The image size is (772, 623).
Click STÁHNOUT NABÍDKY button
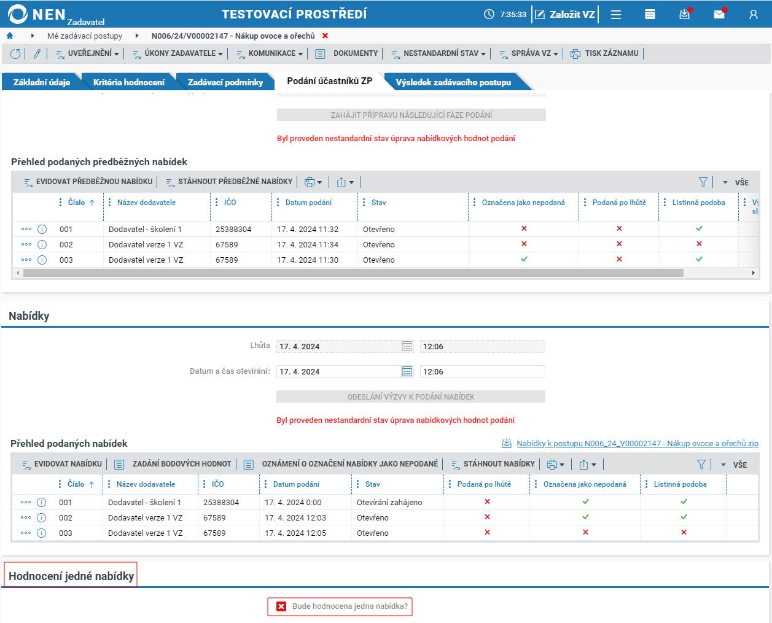pos(493,464)
